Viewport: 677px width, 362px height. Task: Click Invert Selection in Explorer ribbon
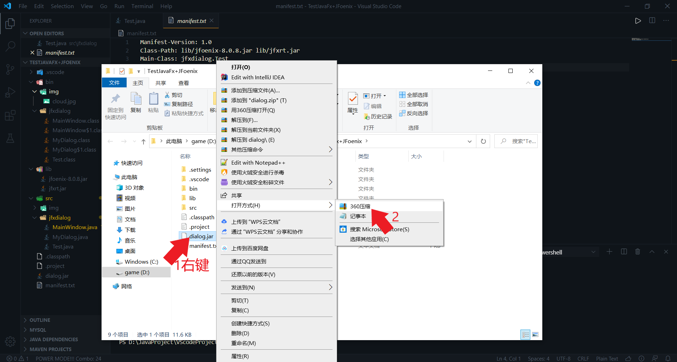(414, 113)
